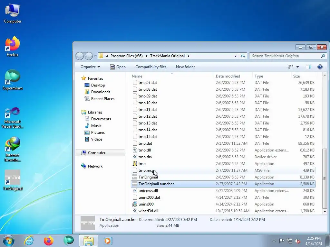Viewport: 330px width, 247px height.
Task: Open Recent Places in navigation pane
Action: 103,99
